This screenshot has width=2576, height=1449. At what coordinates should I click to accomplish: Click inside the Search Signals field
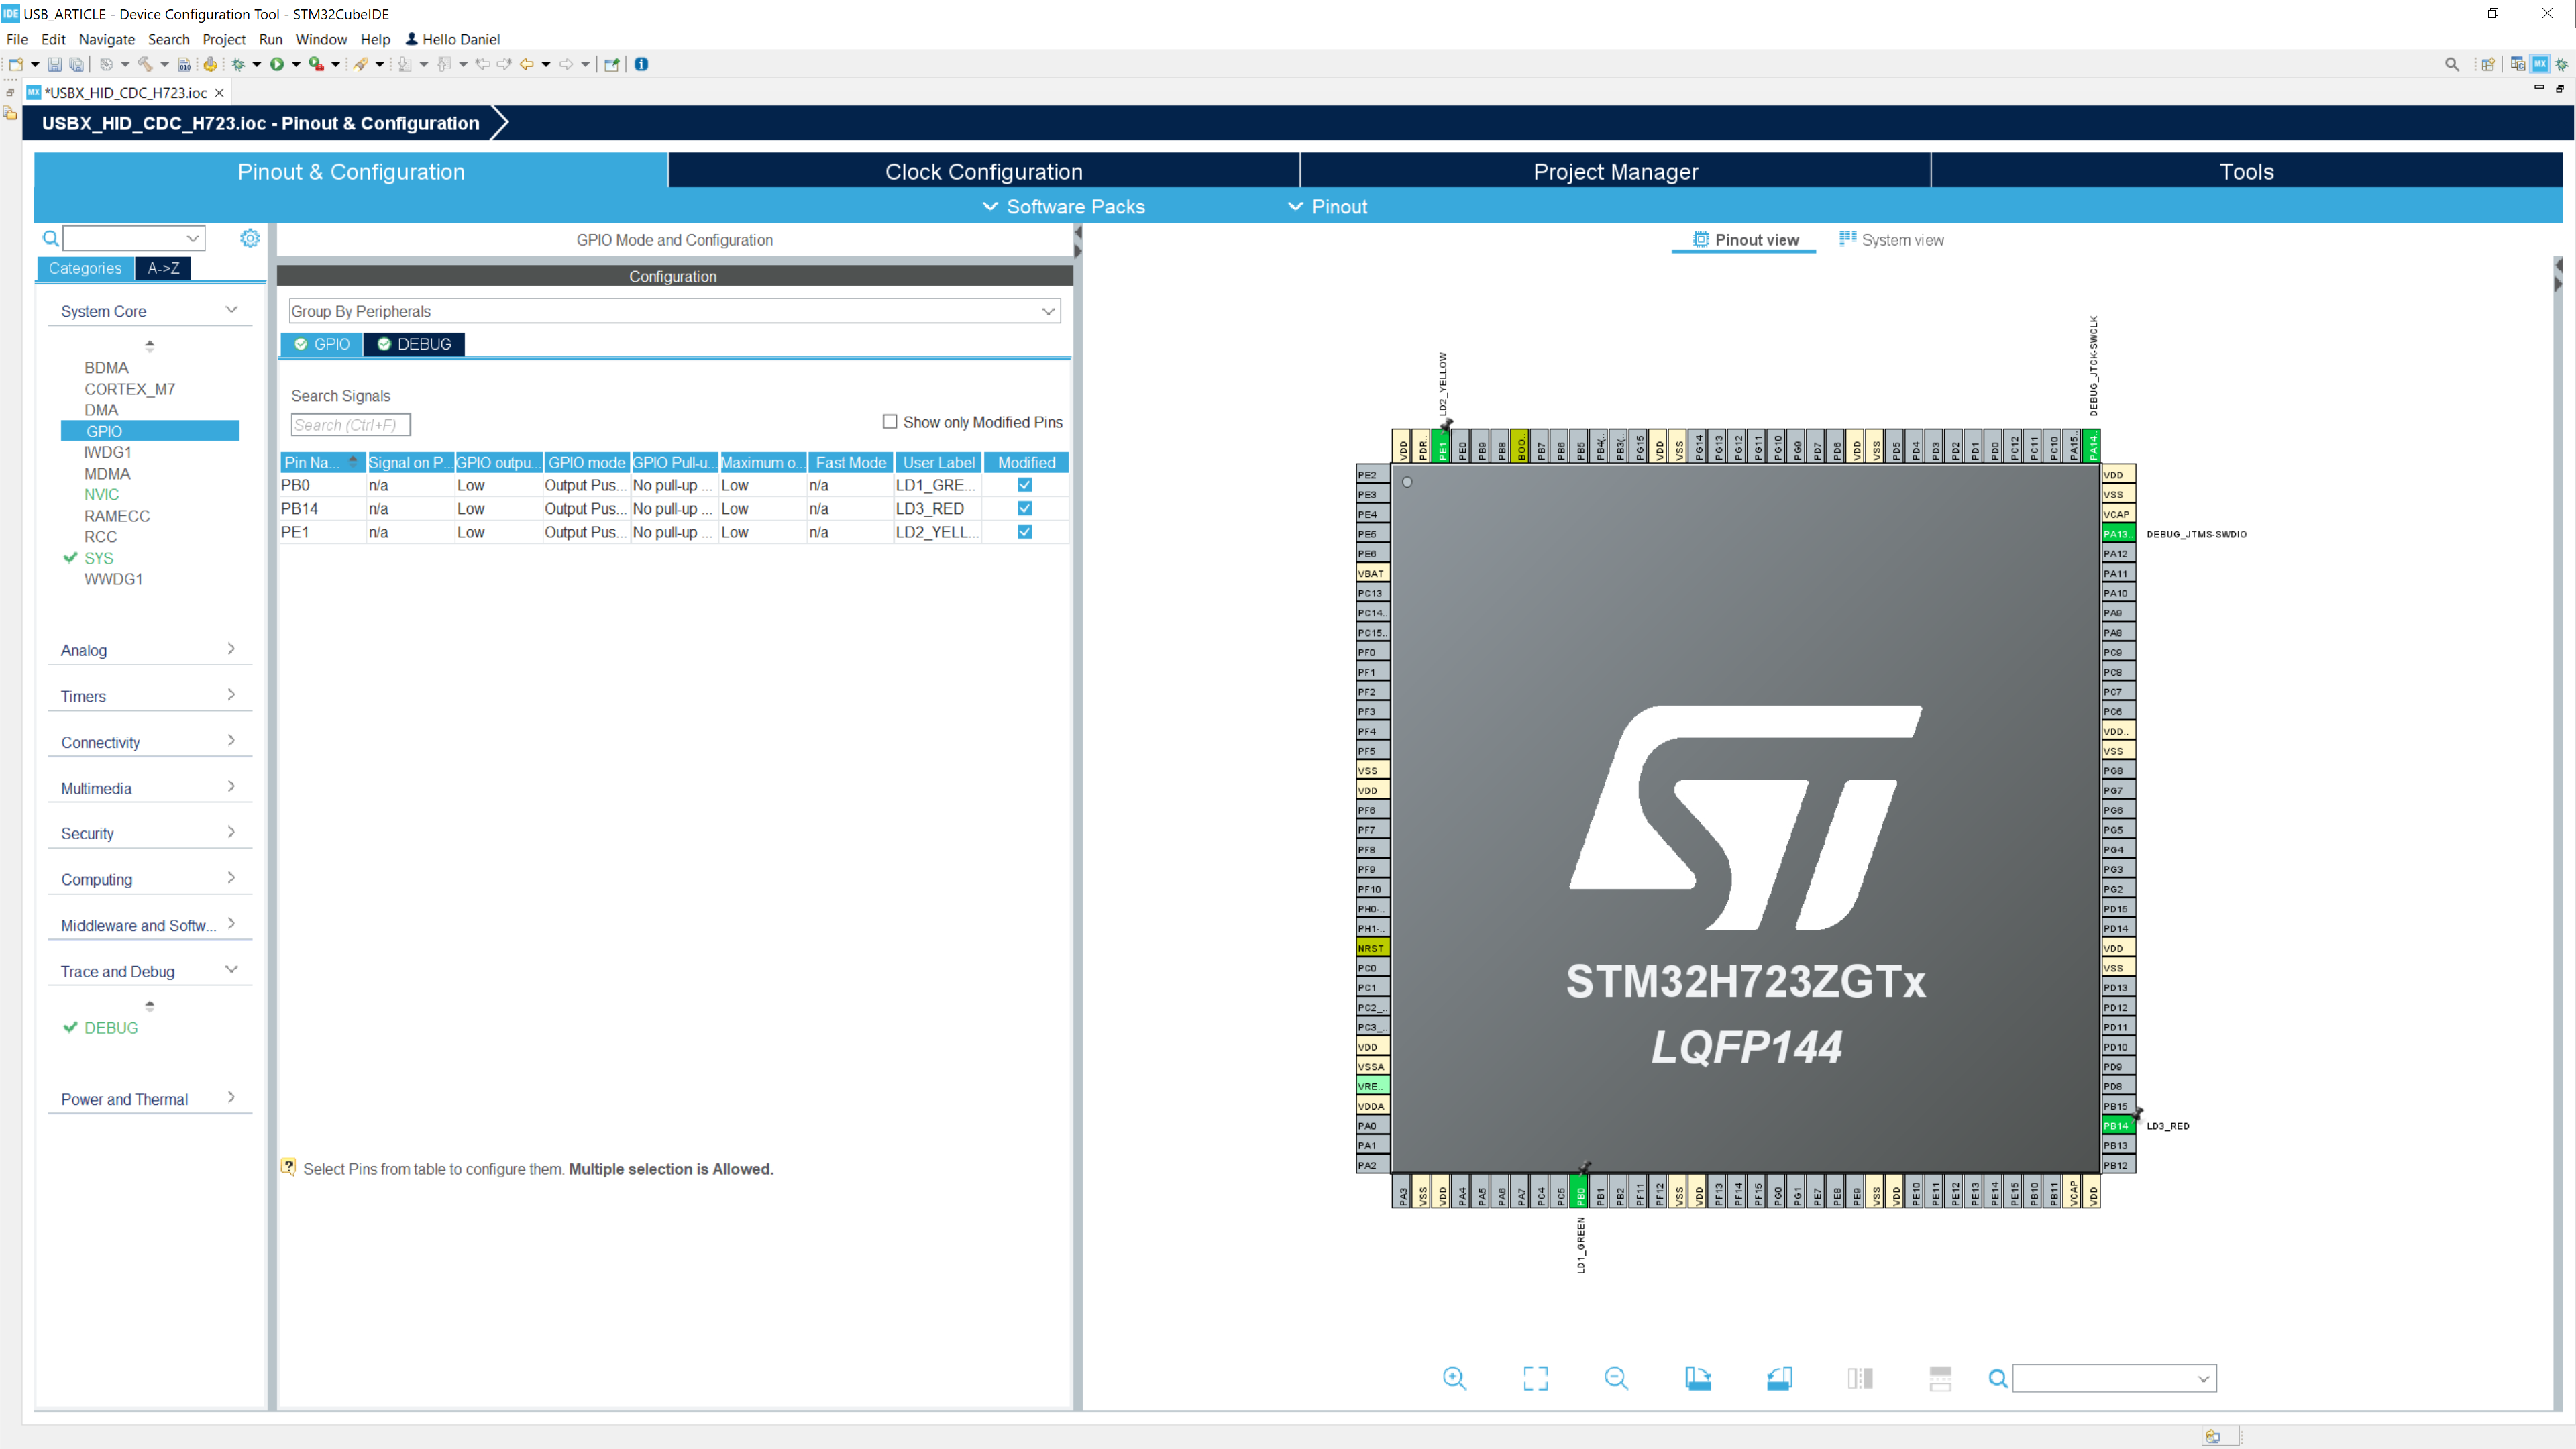350,424
